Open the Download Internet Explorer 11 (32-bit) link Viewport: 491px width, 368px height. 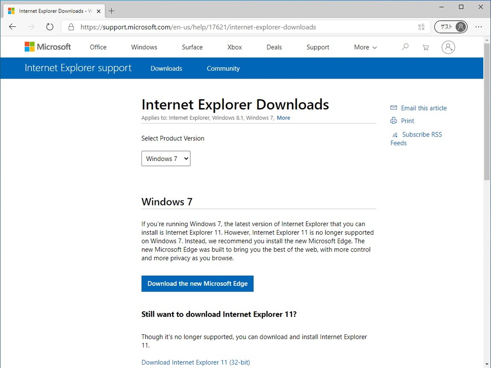coord(196,362)
